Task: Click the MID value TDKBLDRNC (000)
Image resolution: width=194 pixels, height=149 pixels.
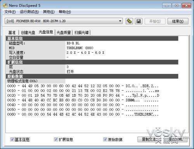Action: (80, 48)
